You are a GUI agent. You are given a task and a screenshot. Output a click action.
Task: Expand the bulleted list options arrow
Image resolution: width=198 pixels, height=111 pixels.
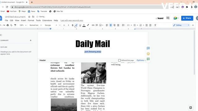click(137, 25)
